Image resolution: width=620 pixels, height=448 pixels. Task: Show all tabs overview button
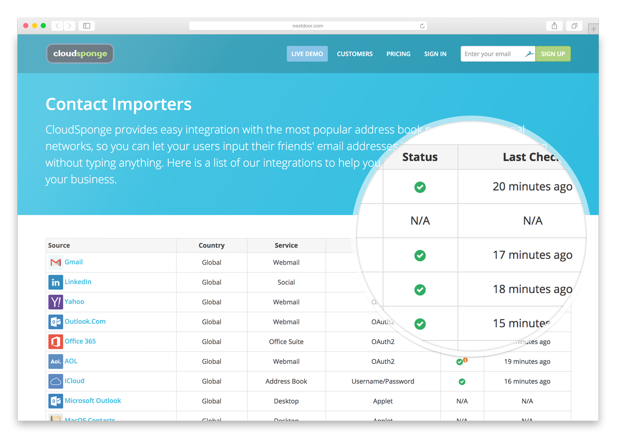[574, 26]
